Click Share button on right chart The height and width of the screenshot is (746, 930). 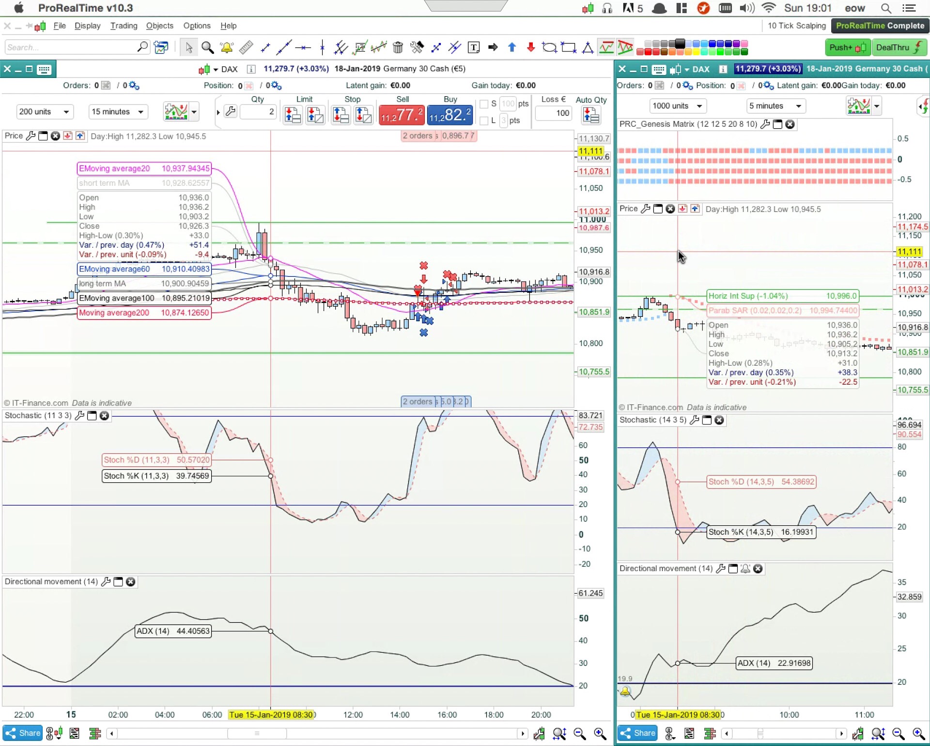coord(637,733)
